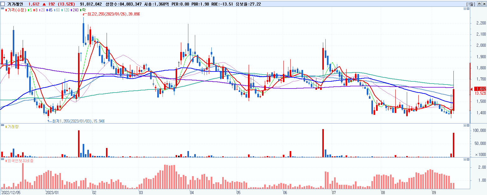
Task: Click the 1.00 foreign ownership axis label
Action: 482,180
